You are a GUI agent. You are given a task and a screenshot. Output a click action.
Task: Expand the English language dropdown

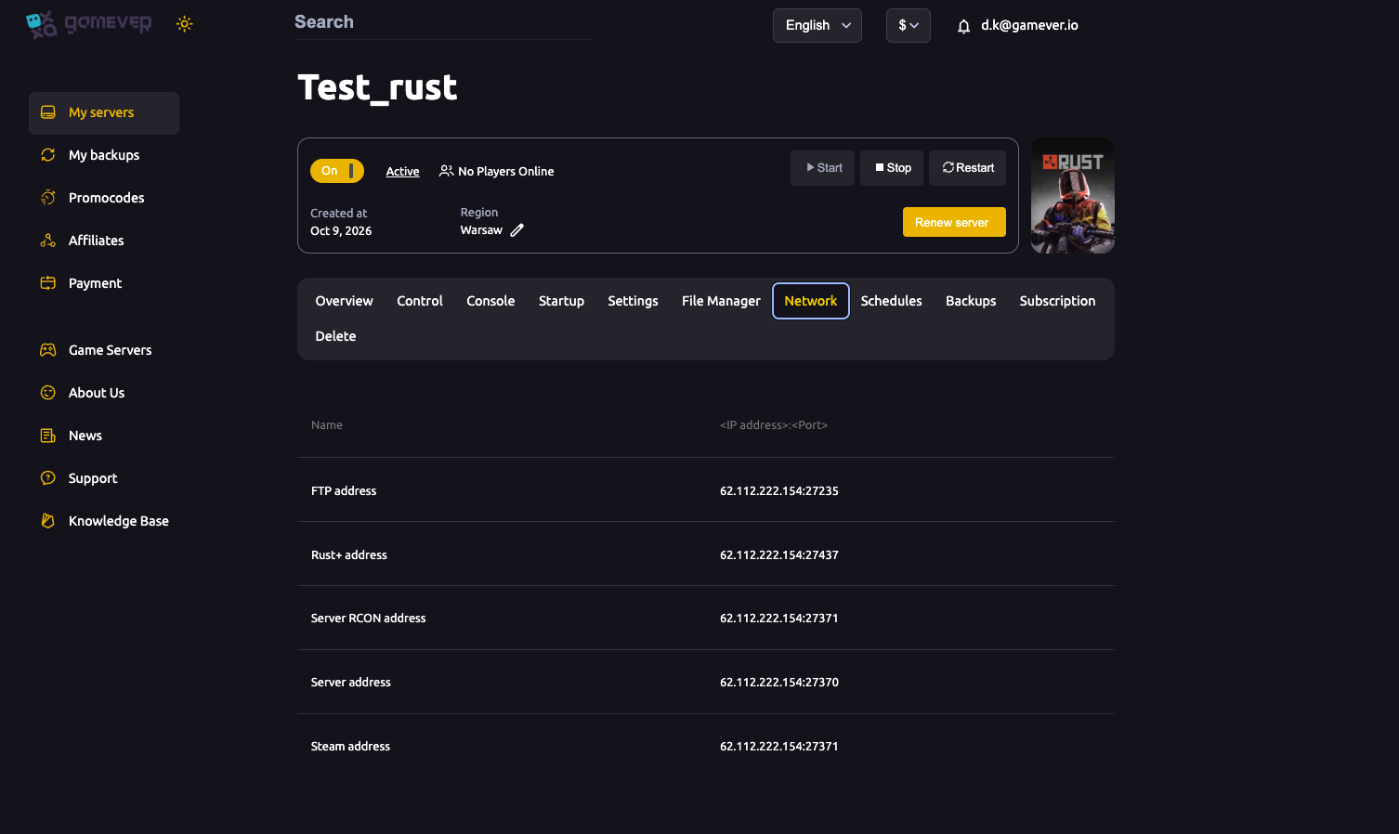coord(817,26)
